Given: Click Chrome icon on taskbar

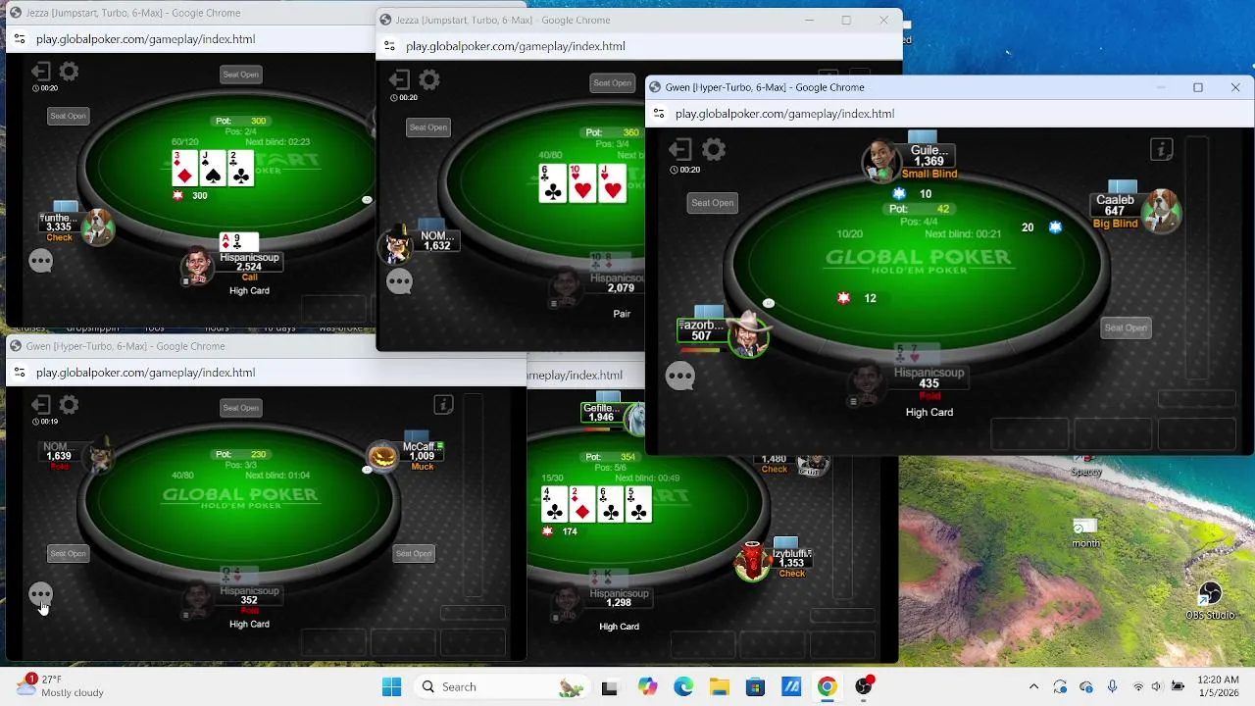Looking at the screenshot, I should tap(828, 686).
